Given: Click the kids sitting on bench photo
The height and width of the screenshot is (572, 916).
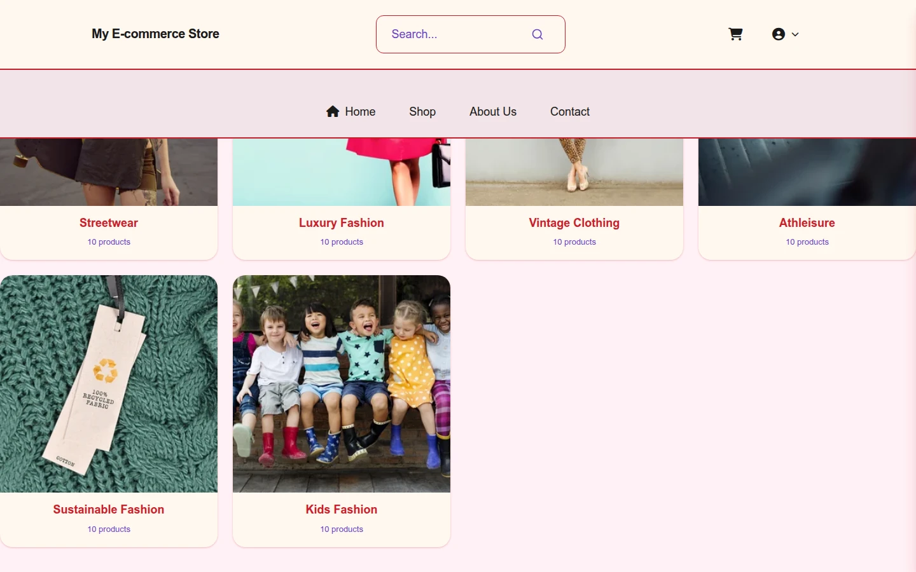Looking at the screenshot, I should coord(342,384).
